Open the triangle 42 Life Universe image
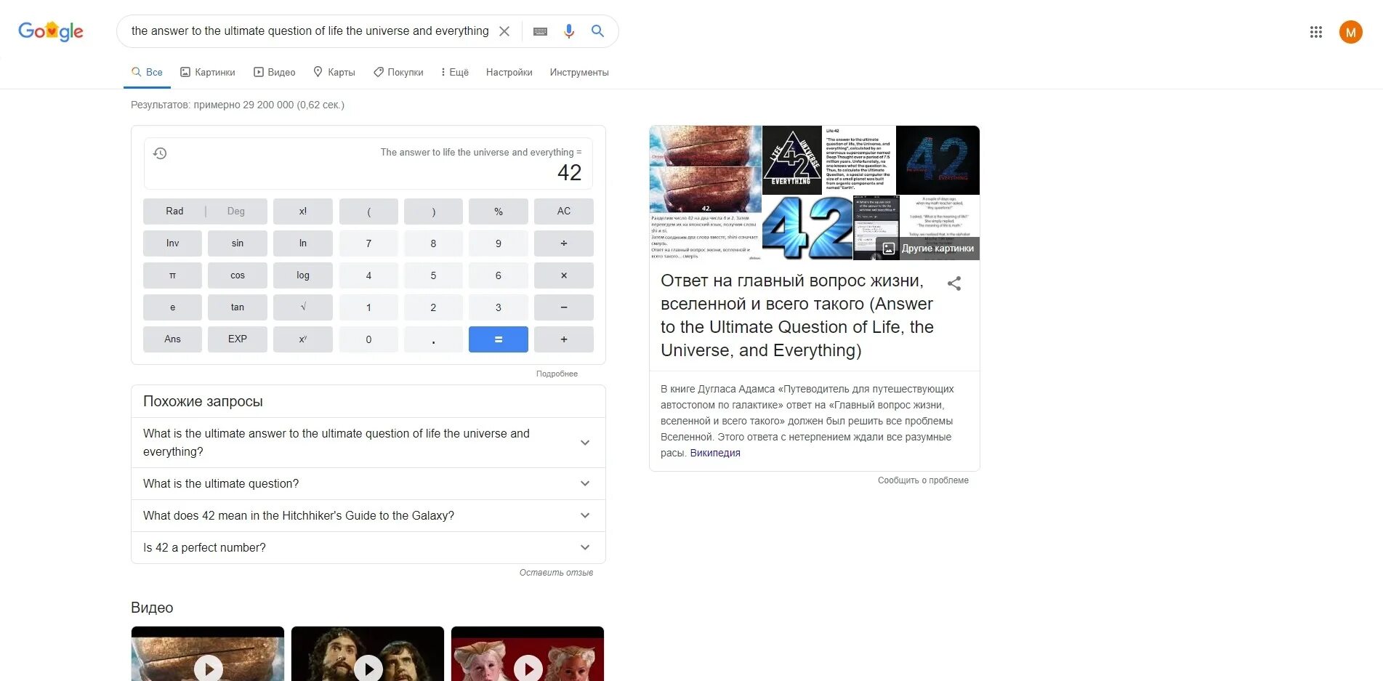This screenshot has width=1383, height=681. point(791,160)
